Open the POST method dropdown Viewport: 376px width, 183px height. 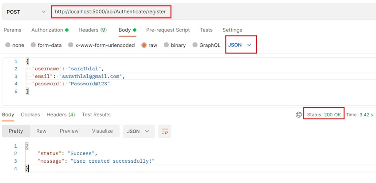click(26, 12)
